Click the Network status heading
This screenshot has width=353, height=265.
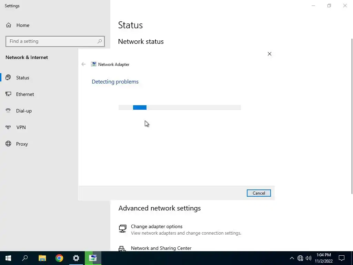pos(141,41)
